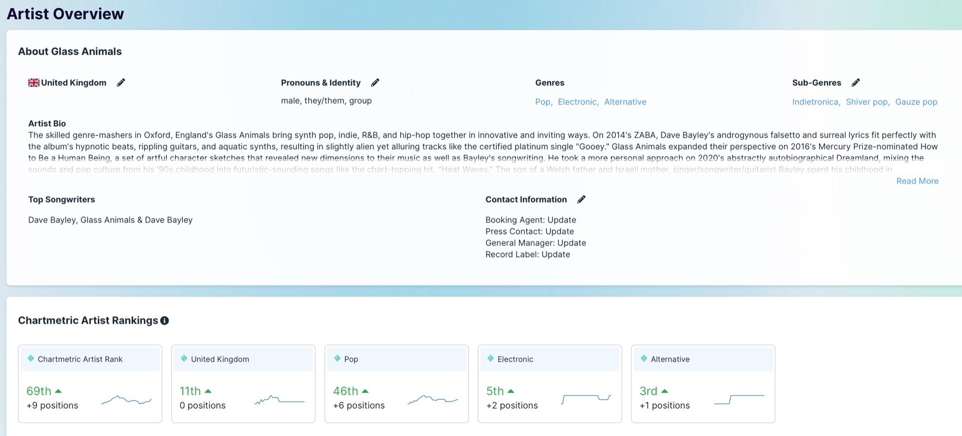This screenshot has width=962, height=436.
Task: Click Alternative ranking card waveform icon
Action: pos(644,359)
